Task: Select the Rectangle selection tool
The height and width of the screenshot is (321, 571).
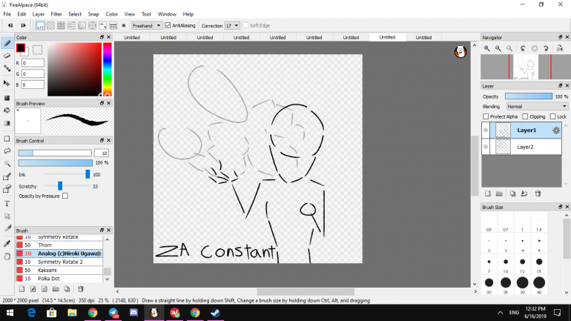Action: pos(7,139)
